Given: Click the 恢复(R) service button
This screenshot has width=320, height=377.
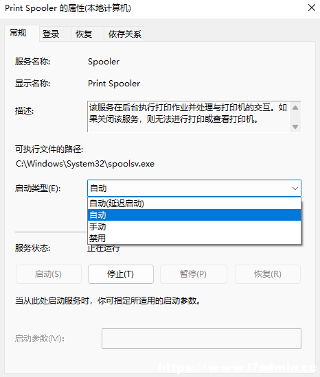Looking at the screenshot, I should tap(268, 274).
